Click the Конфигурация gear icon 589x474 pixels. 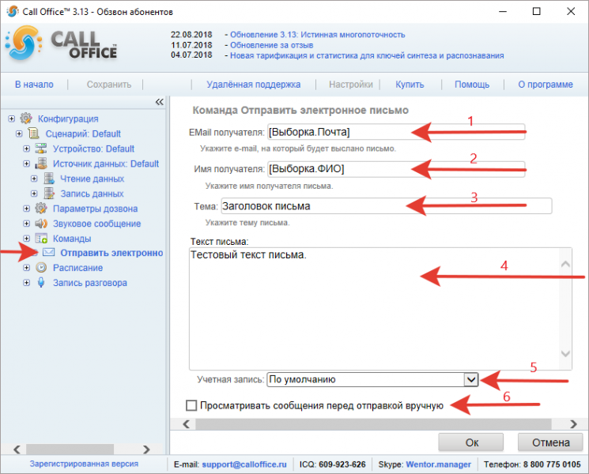point(26,118)
